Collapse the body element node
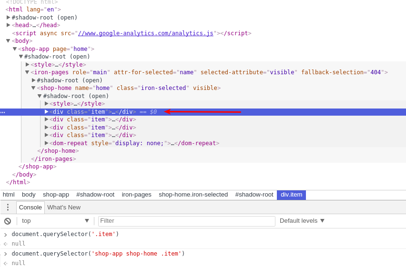The image size is (406, 267). [x=8, y=41]
